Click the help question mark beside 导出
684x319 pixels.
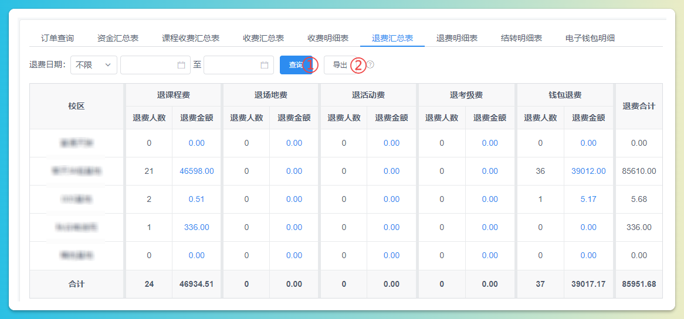click(x=370, y=64)
